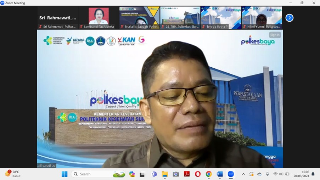320x180 pixels.
Task: Click the speaker name label su'udi ud
Action: [49, 165]
